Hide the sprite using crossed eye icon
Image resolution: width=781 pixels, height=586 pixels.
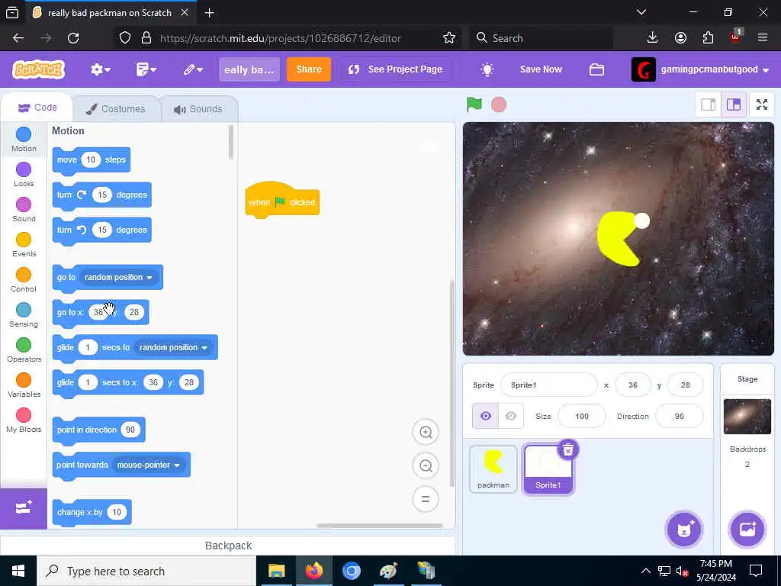pos(511,416)
